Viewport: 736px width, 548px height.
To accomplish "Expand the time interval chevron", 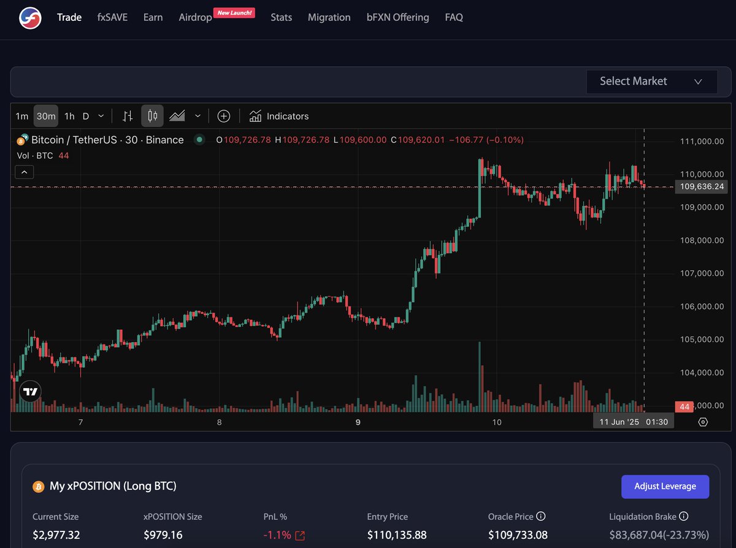I will [101, 116].
